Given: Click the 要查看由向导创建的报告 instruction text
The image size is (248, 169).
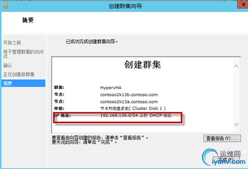Looking at the screenshot, I should [100, 138].
